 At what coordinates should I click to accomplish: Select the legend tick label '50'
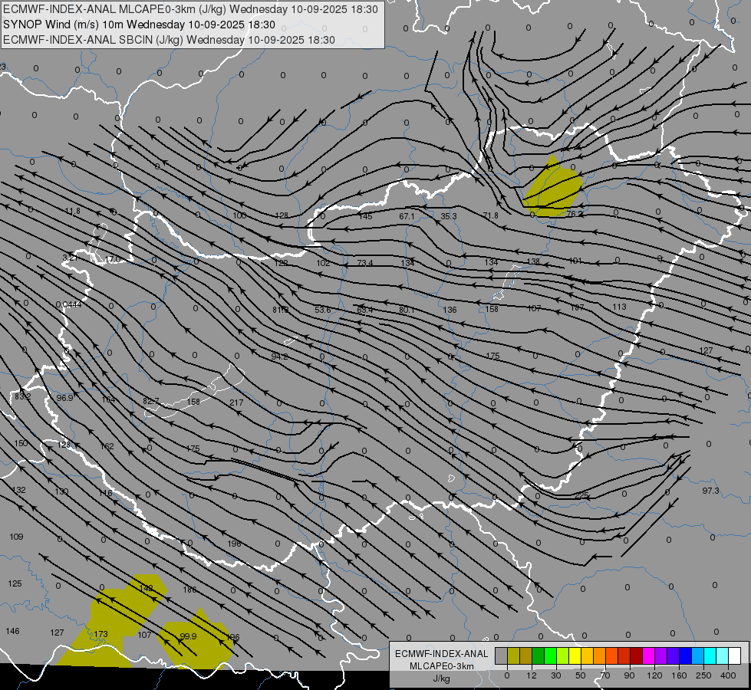click(x=581, y=675)
